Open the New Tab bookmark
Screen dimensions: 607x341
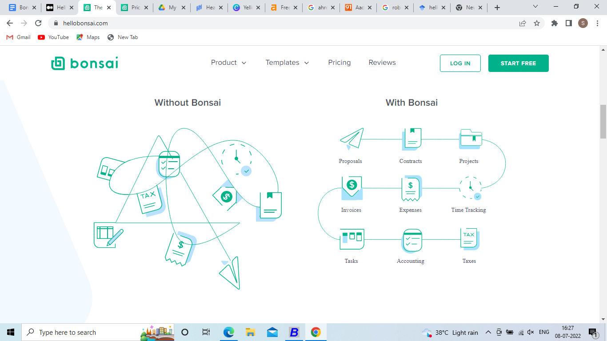(123, 37)
